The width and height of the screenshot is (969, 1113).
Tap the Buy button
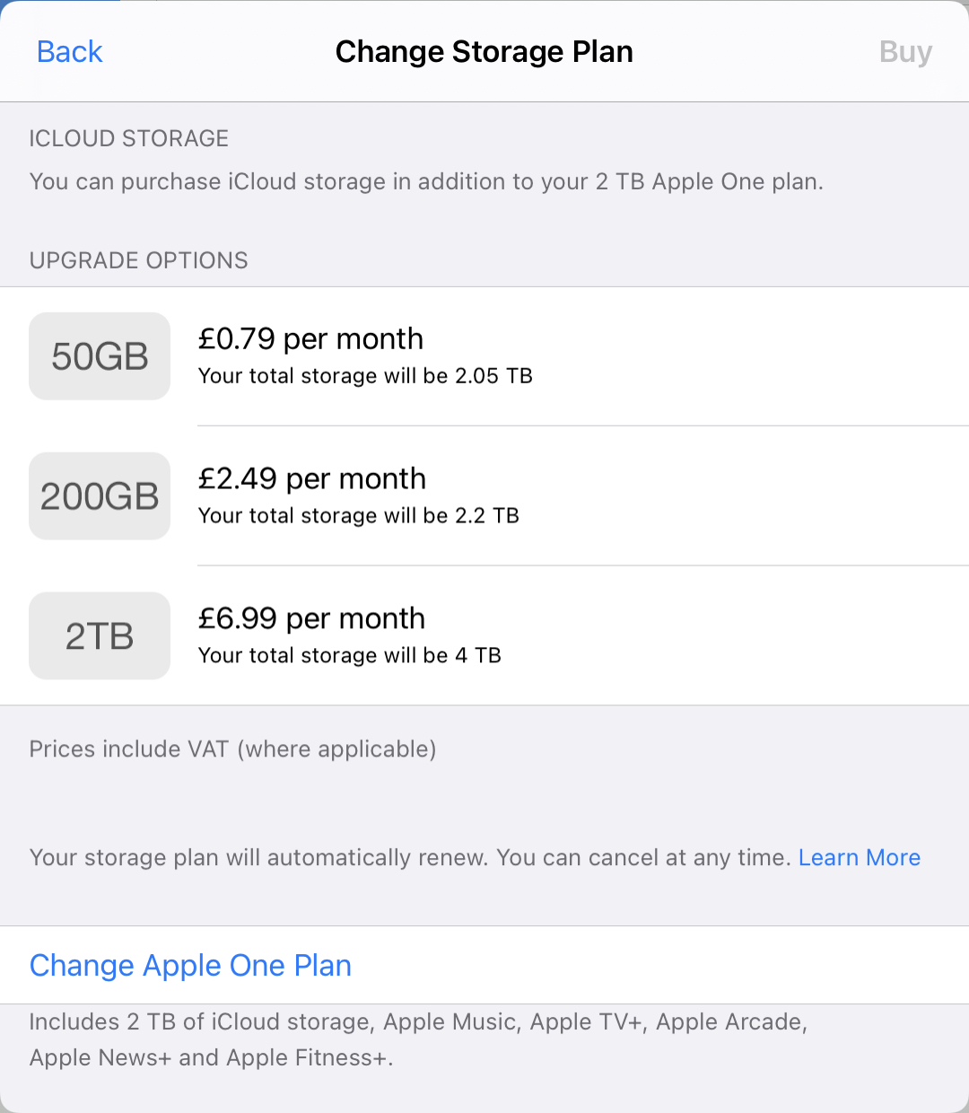point(905,52)
